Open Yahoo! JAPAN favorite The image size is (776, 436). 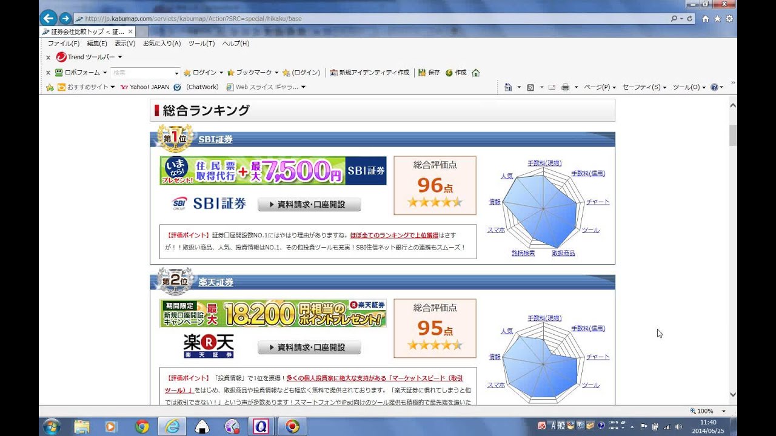tap(145, 87)
